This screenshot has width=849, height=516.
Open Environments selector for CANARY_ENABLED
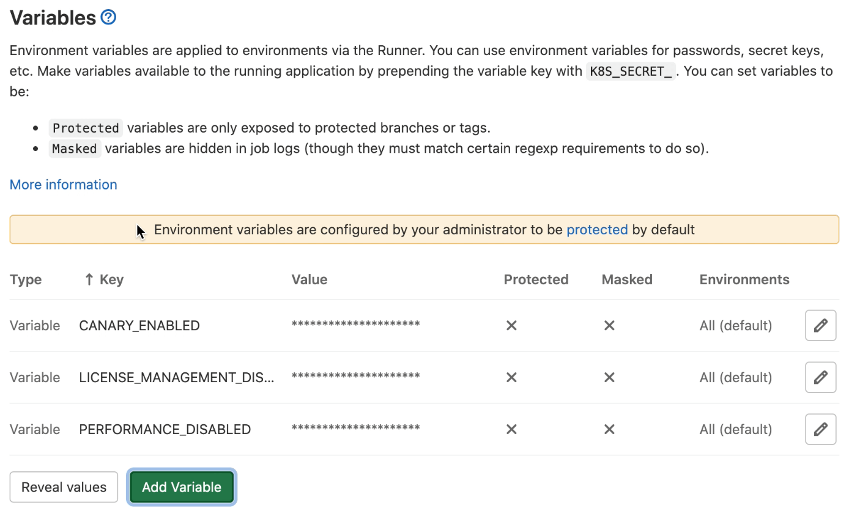click(x=735, y=325)
